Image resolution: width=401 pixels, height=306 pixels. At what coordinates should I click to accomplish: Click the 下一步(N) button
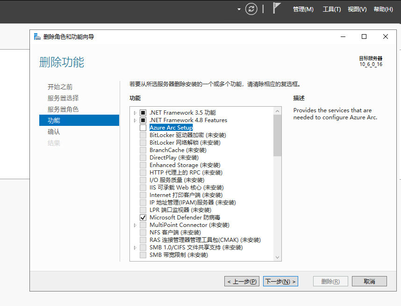click(280, 281)
